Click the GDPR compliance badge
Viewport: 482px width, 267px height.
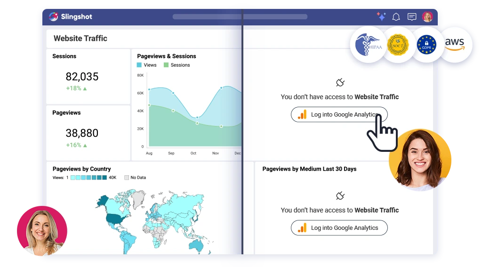(x=426, y=45)
